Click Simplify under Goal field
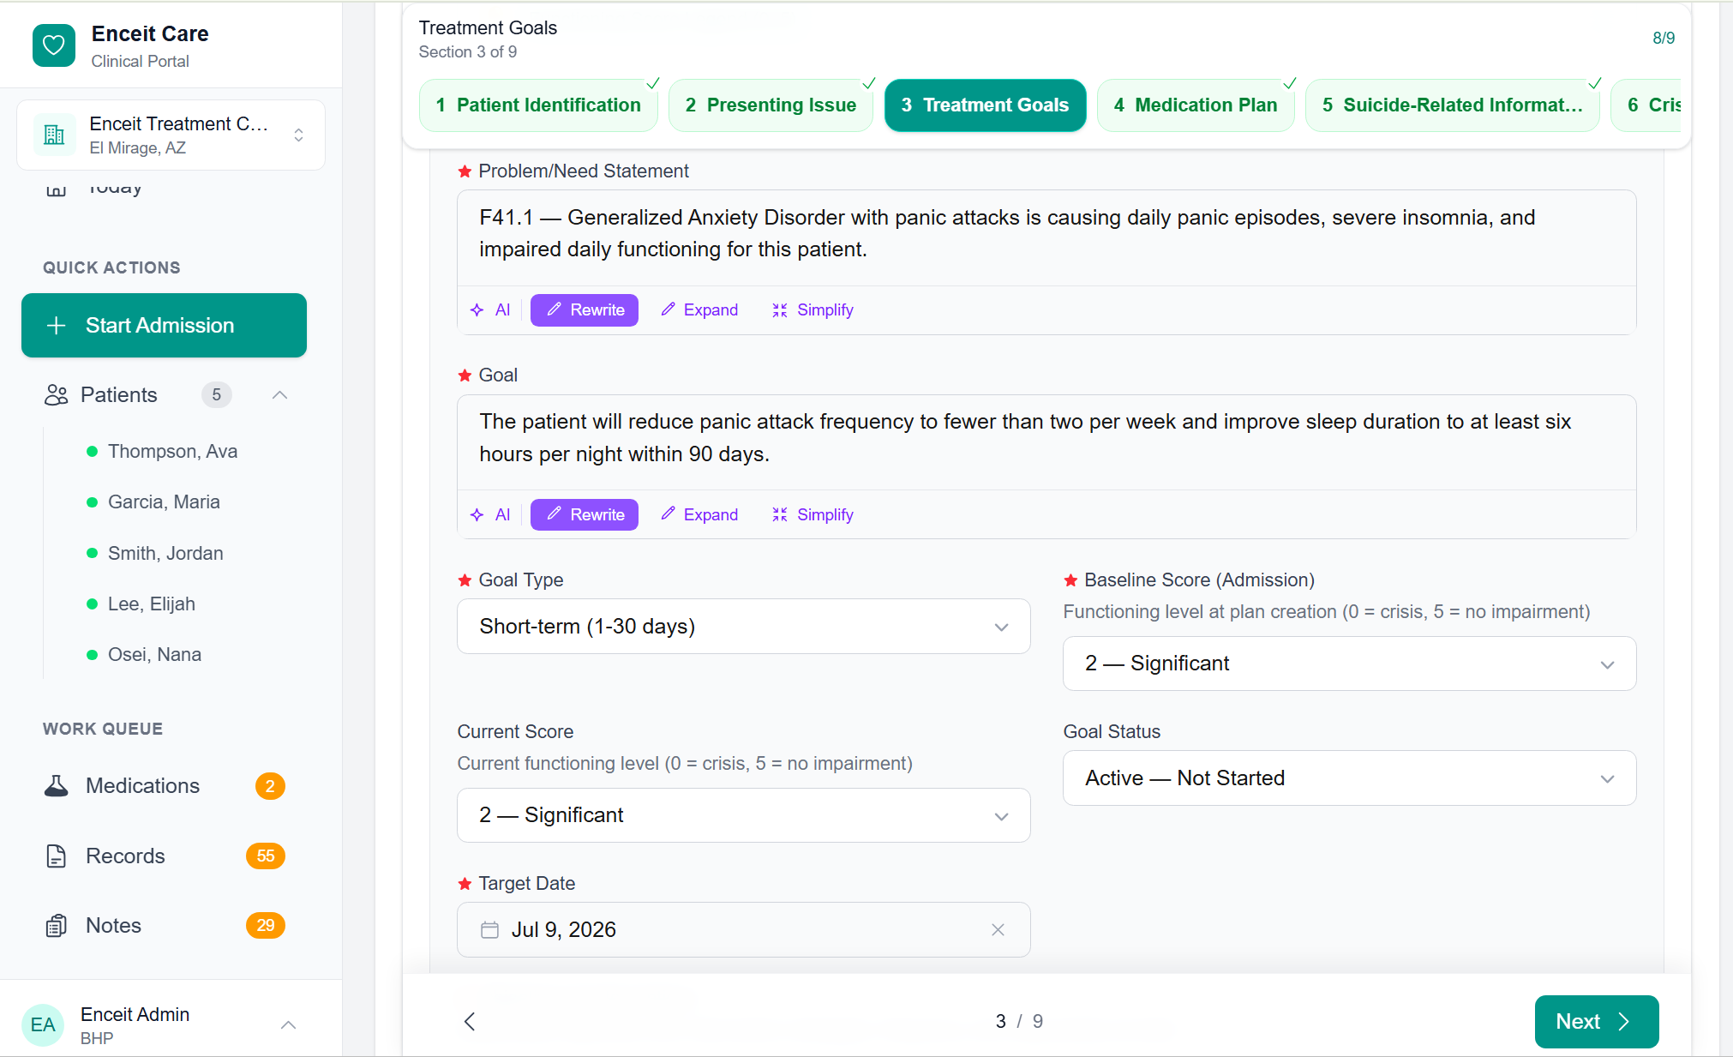Image resolution: width=1733 pixels, height=1057 pixels. 813,514
